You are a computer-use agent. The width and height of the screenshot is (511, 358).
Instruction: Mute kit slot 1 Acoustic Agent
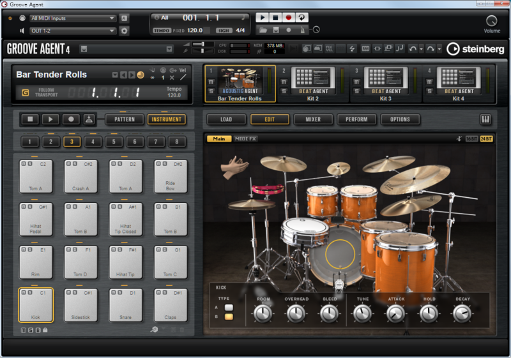211,82
